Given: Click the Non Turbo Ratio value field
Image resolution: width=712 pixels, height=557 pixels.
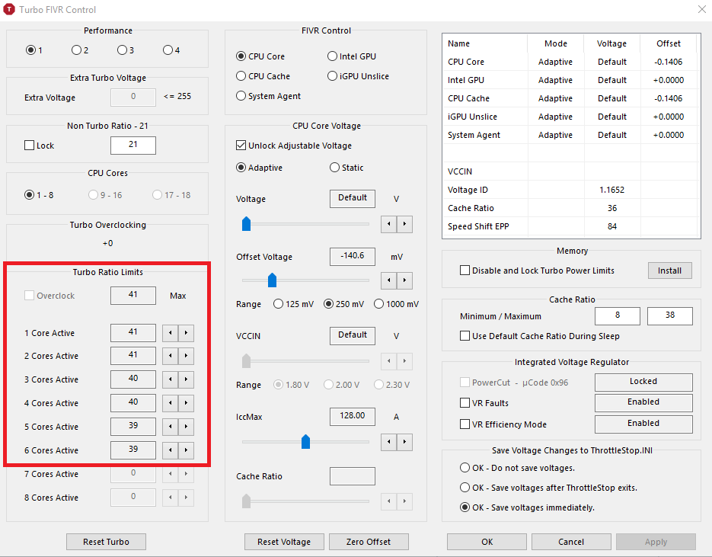Looking at the screenshot, I should (133, 145).
